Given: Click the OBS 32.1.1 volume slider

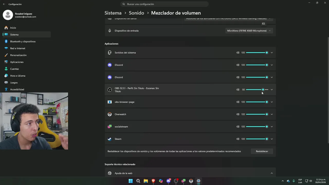Looking at the screenshot, I should pos(257,90).
